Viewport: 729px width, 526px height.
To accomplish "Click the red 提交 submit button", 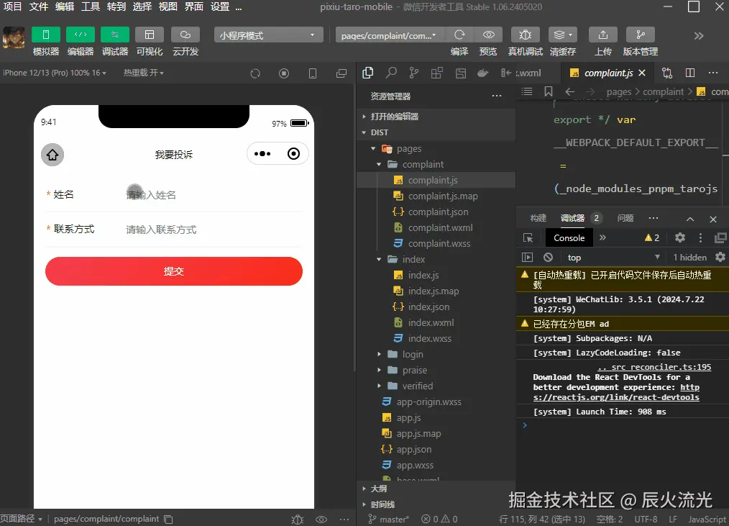I will [x=173, y=271].
